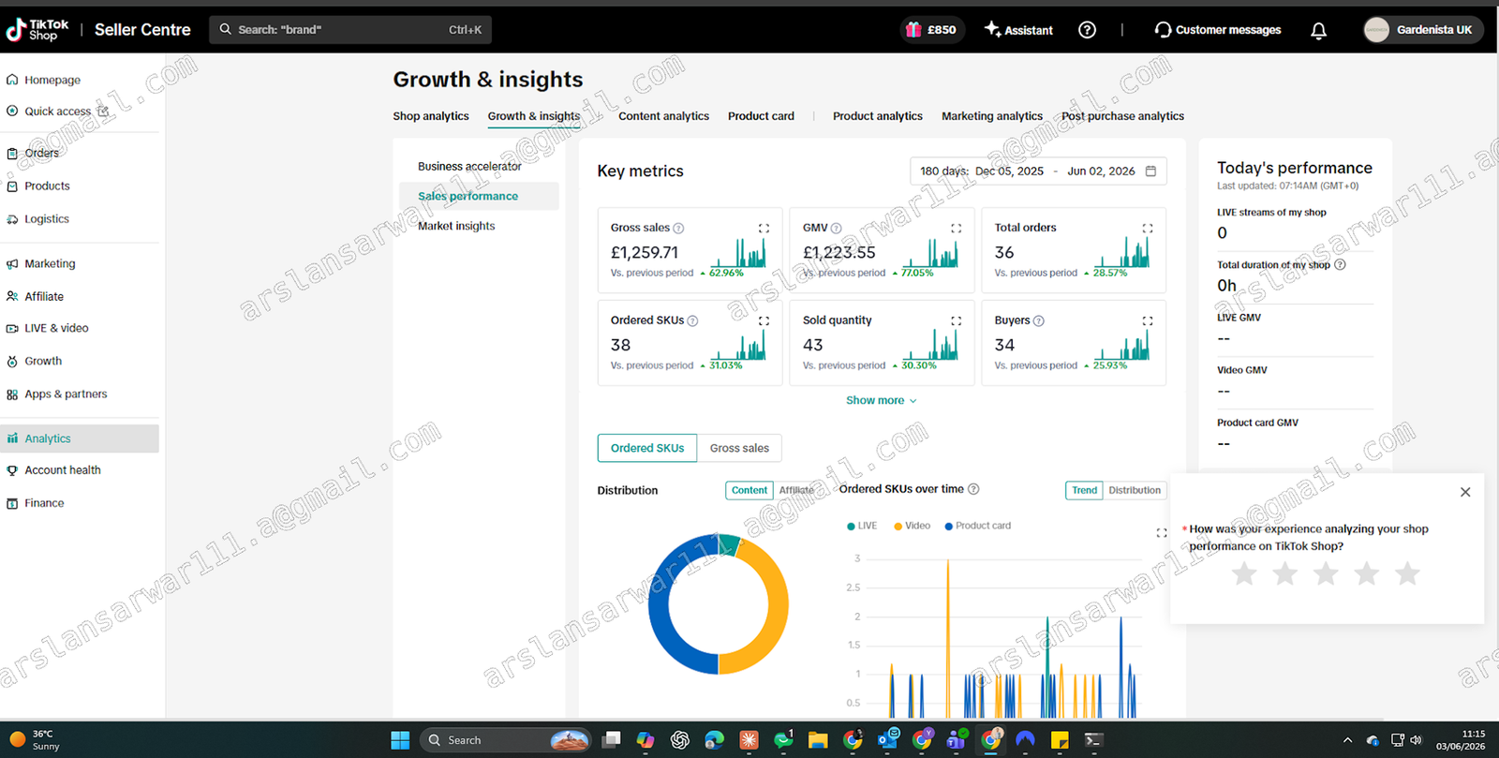The width and height of the screenshot is (1499, 758).
Task: Select the Gross sales tab
Action: point(739,448)
